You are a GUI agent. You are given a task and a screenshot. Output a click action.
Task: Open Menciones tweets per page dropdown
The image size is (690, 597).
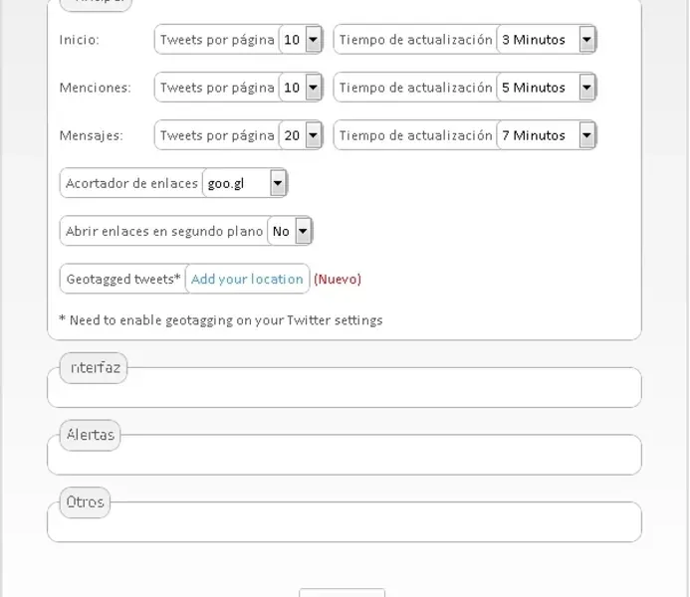click(301, 88)
